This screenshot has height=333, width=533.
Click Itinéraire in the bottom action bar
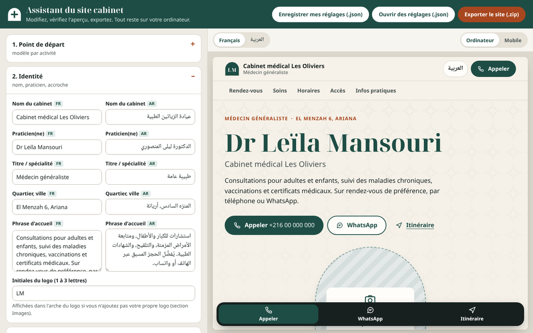pos(472,314)
